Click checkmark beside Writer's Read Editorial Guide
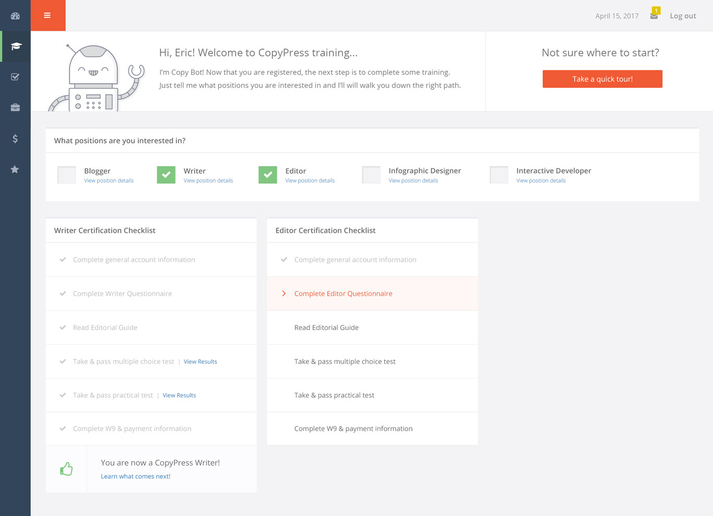Screen dimensions: 713x516 (63, 327)
